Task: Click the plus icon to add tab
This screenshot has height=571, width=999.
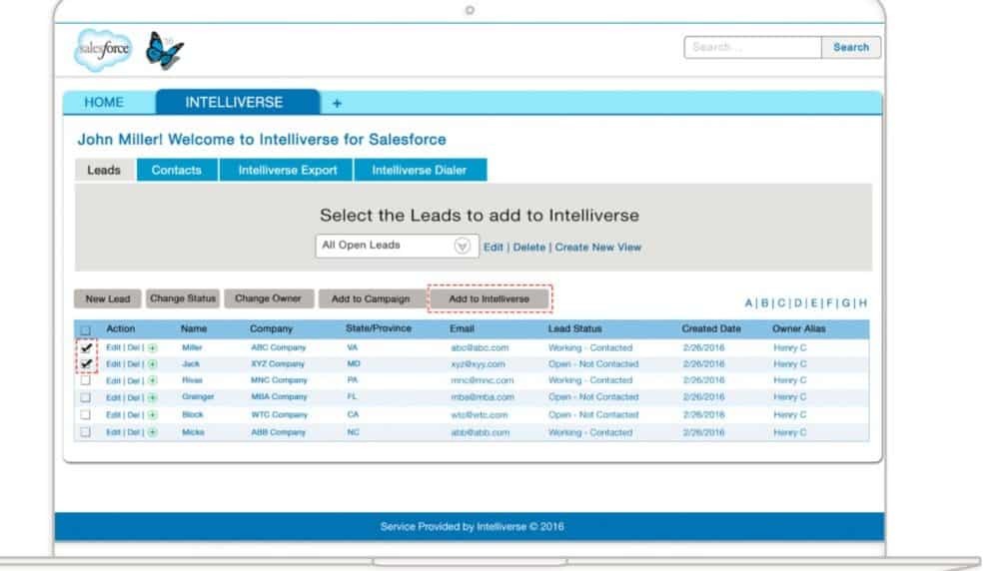Action: tap(337, 103)
